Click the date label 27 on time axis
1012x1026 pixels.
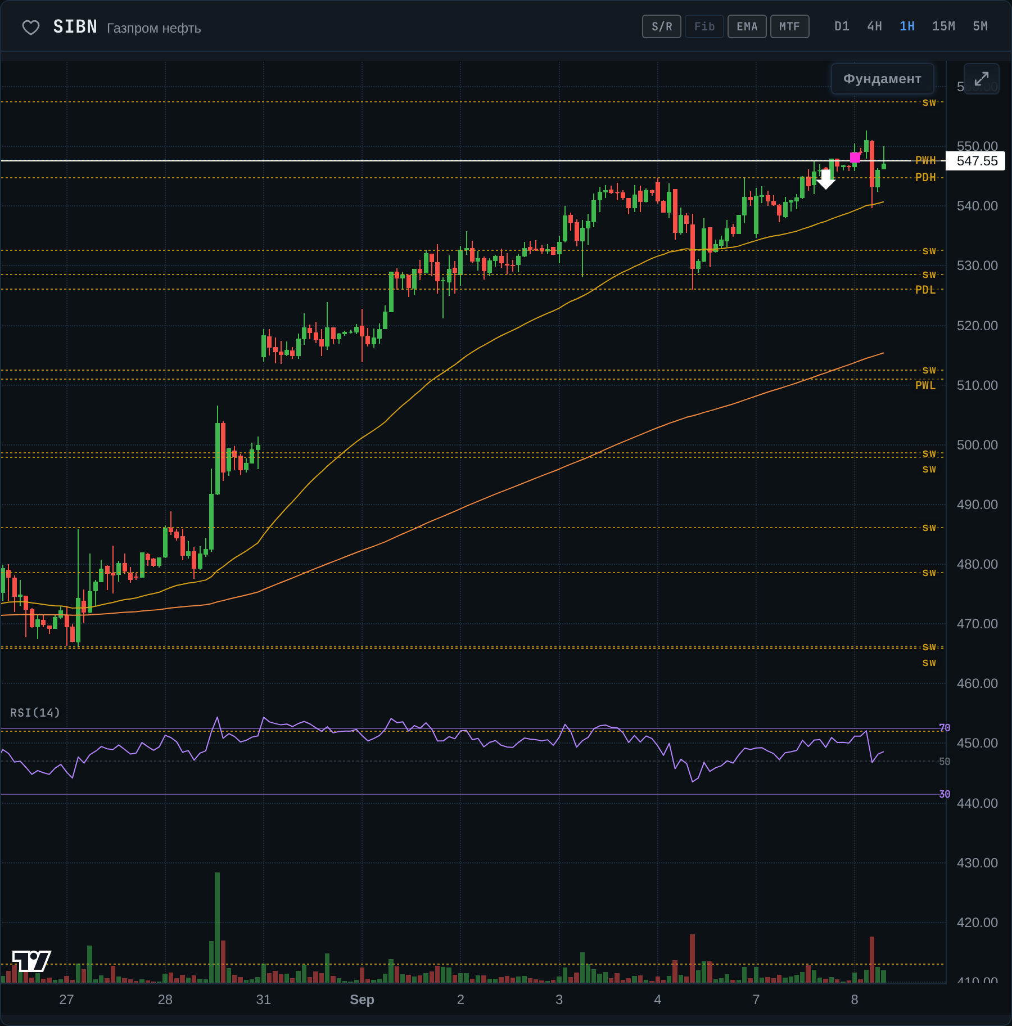point(66,1000)
